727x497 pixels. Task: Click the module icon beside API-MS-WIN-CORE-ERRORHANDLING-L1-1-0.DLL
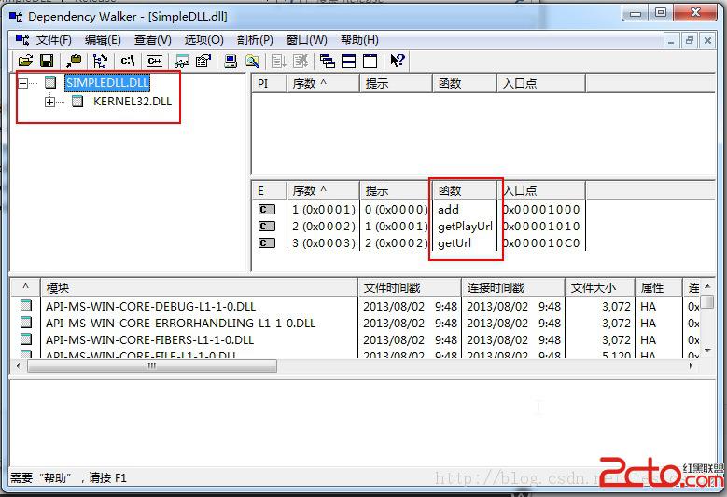click(26, 323)
